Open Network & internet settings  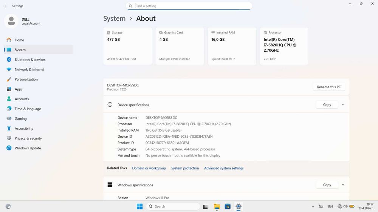(38, 69)
